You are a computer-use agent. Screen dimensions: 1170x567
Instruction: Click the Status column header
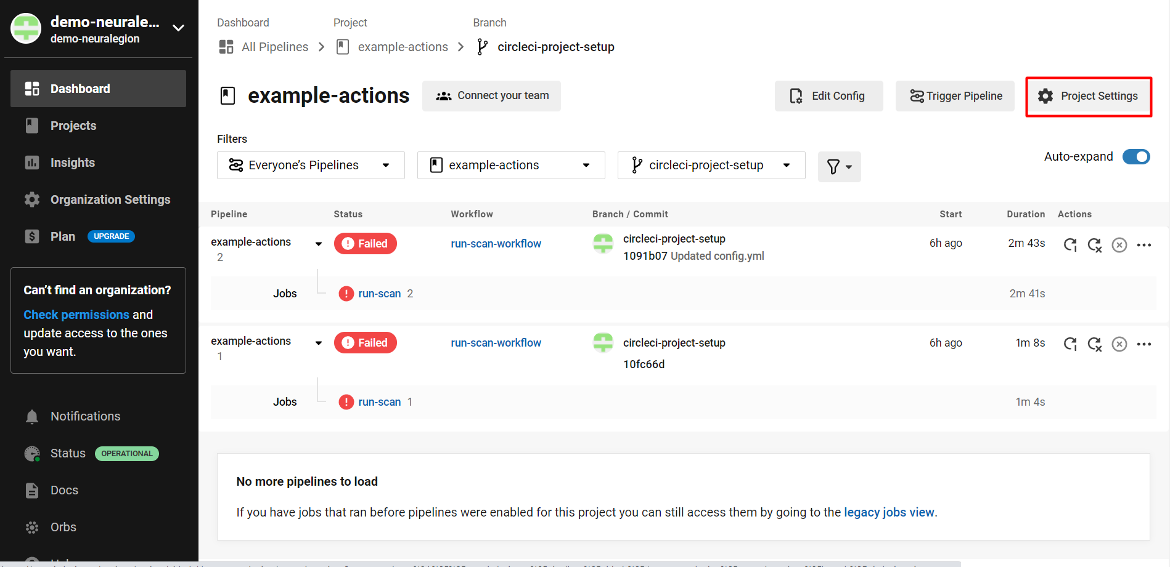348,214
